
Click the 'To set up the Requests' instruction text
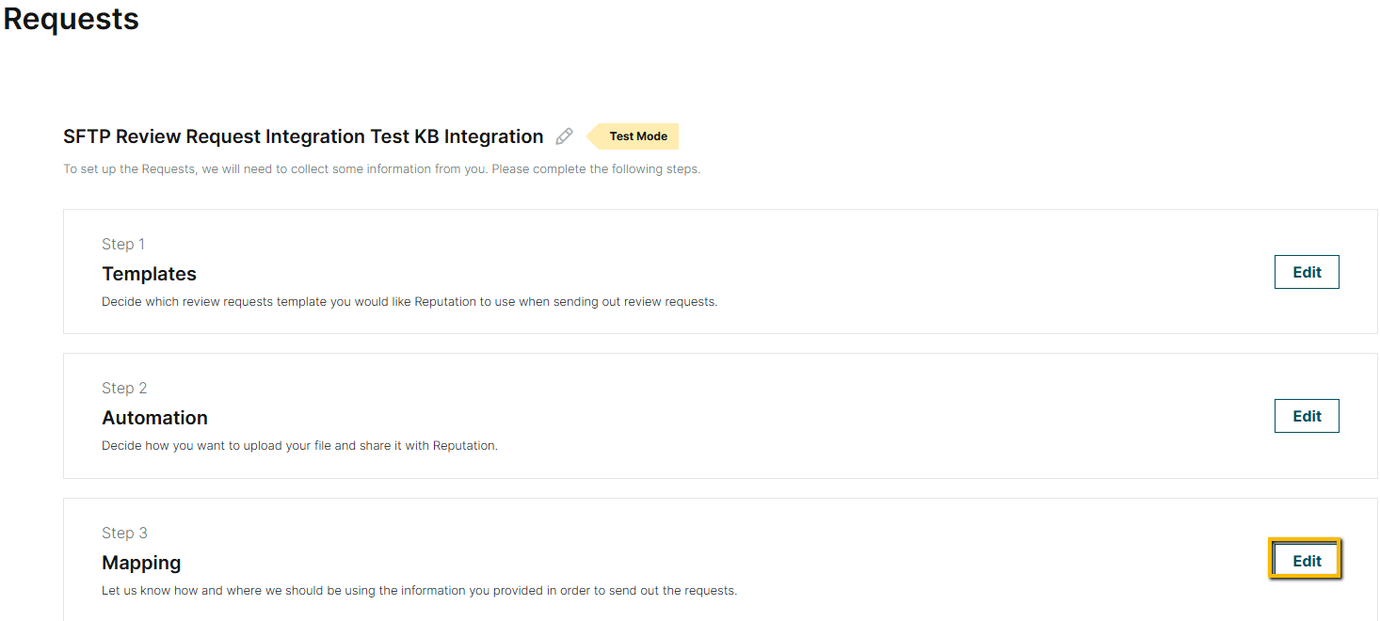click(381, 169)
